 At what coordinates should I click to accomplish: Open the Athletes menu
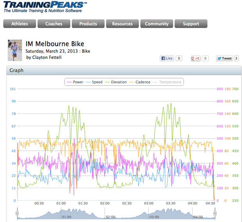coord(20,24)
